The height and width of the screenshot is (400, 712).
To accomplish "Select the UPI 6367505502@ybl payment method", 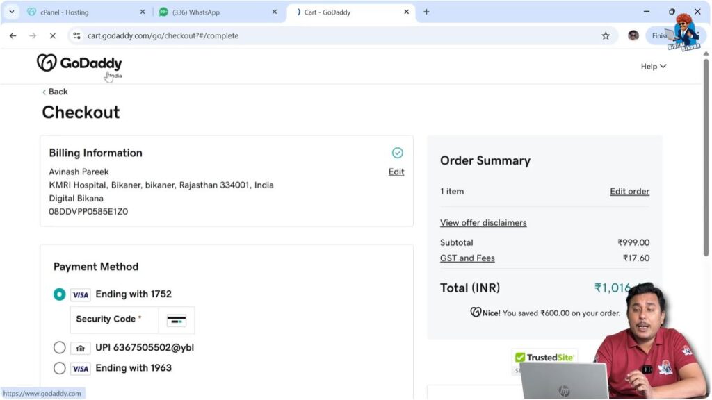I will pos(60,347).
